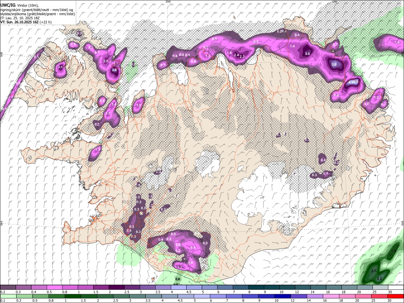
Task: Click the black "0.6" value off the south coast
Action: pyautogui.click(x=178, y=279)
